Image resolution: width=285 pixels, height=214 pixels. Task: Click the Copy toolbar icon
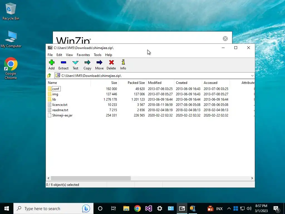click(x=87, y=62)
